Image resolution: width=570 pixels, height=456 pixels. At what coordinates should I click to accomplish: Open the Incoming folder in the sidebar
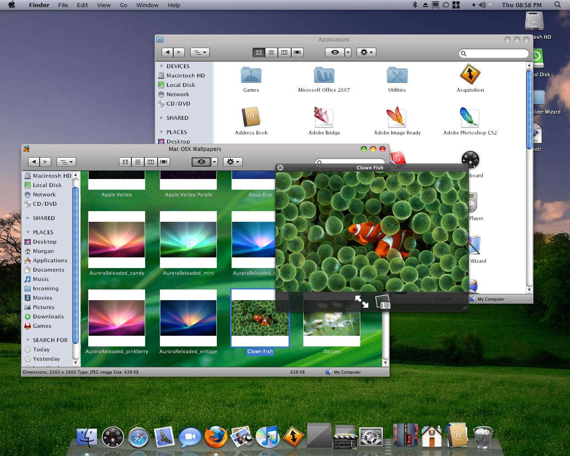45,289
